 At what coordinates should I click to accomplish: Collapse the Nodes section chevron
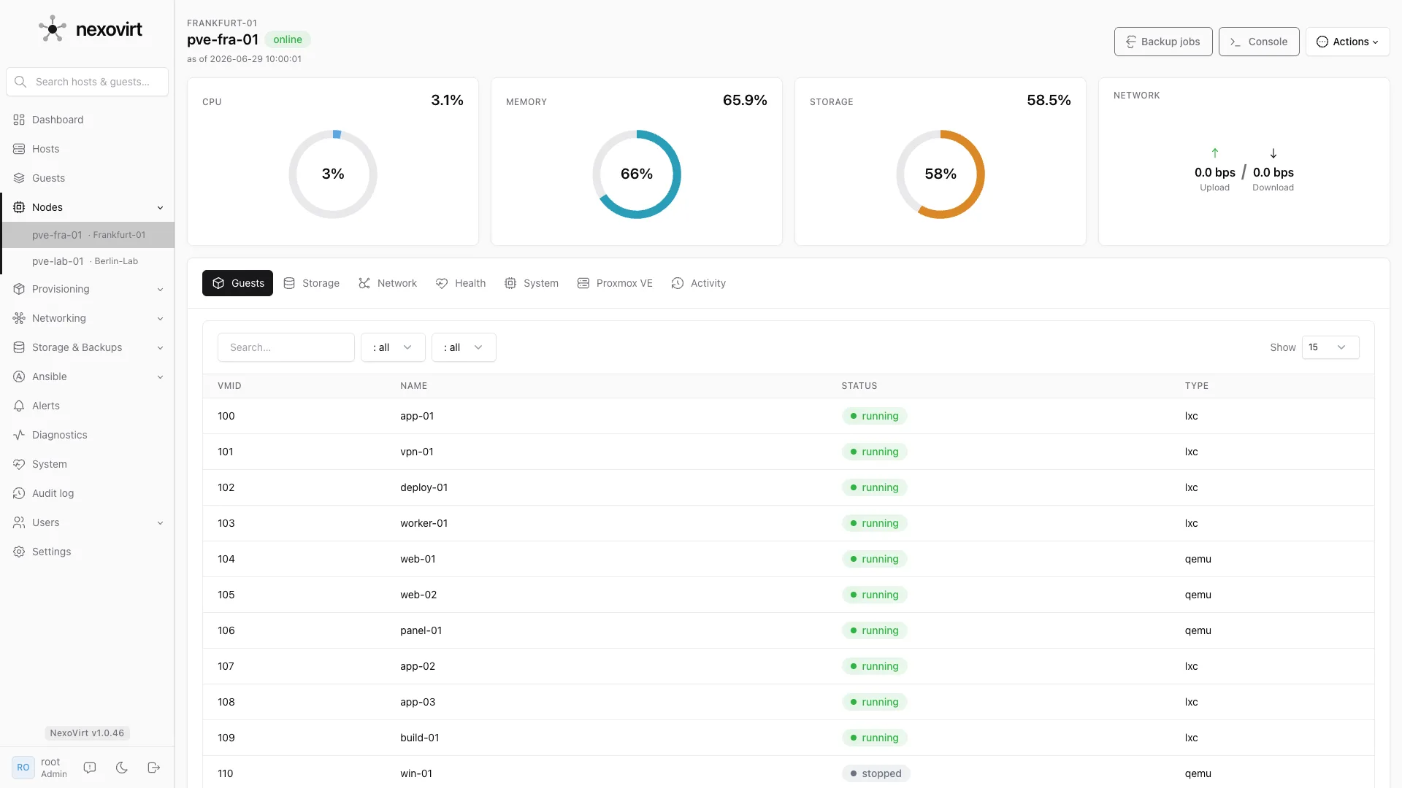coord(160,207)
